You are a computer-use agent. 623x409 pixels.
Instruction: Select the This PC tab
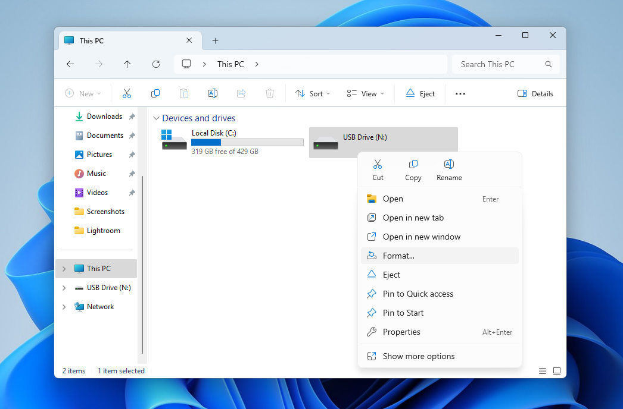click(130, 40)
